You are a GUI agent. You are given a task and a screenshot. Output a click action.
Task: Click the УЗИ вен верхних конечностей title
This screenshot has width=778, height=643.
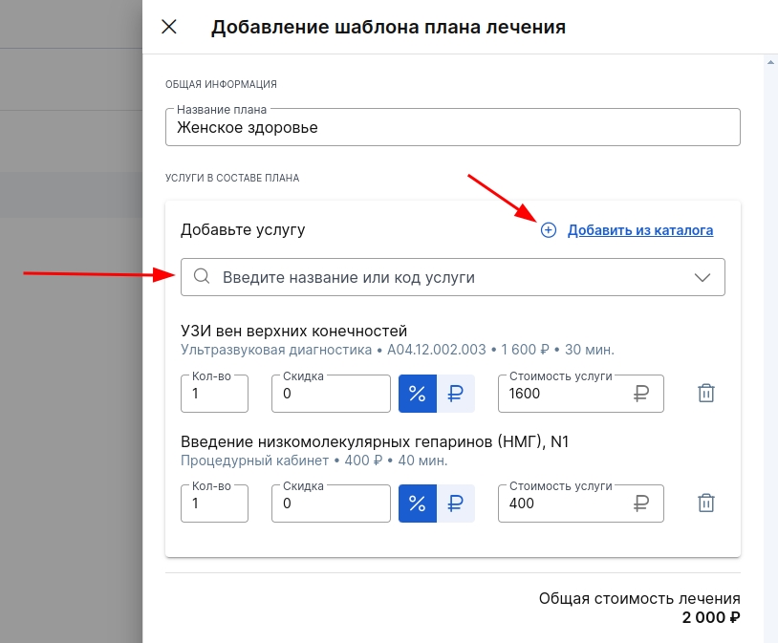pyautogui.click(x=293, y=331)
